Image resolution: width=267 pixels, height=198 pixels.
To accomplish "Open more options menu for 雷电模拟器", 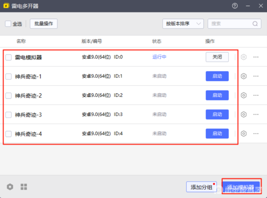I will coord(256,57).
